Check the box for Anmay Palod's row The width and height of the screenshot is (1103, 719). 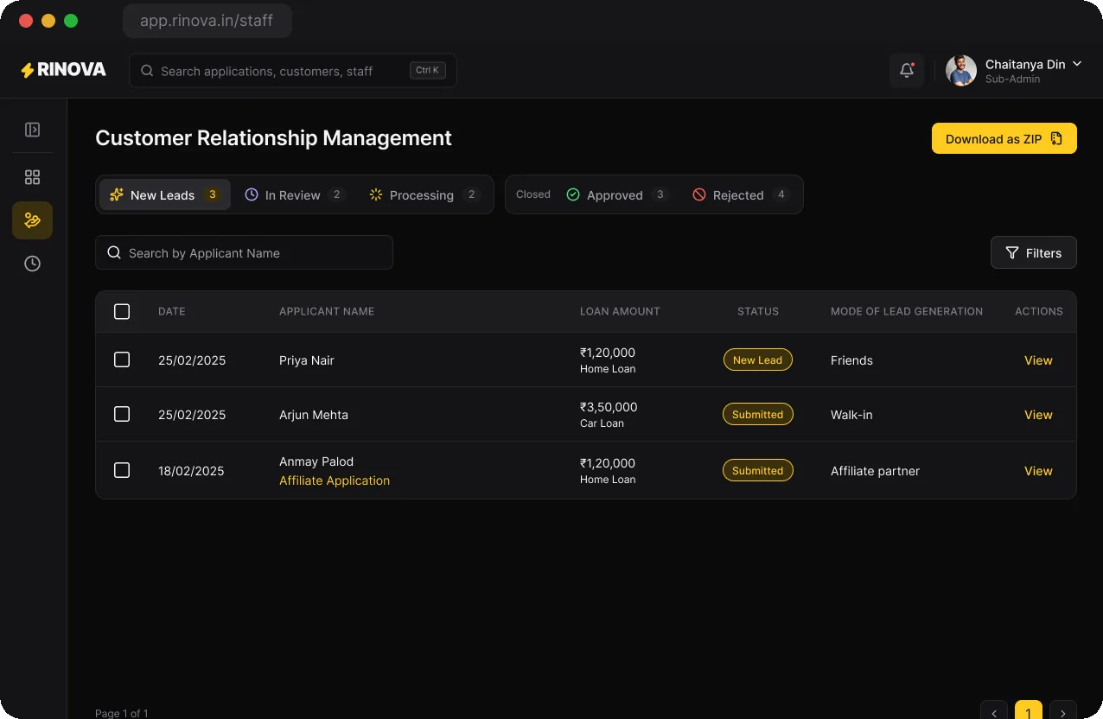(x=122, y=470)
